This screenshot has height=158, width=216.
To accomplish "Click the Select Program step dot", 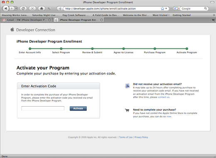I will [61, 49].
